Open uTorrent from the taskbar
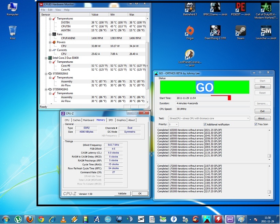Image resolution: width=280 pixels, height=224 pixels. (x=18, y=219)
